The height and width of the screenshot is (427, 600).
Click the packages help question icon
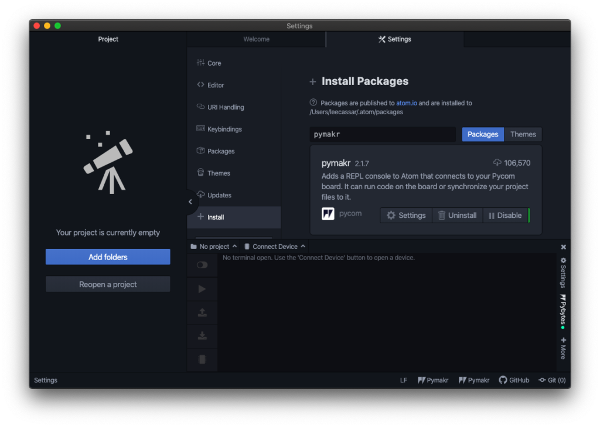click(313, 103)
